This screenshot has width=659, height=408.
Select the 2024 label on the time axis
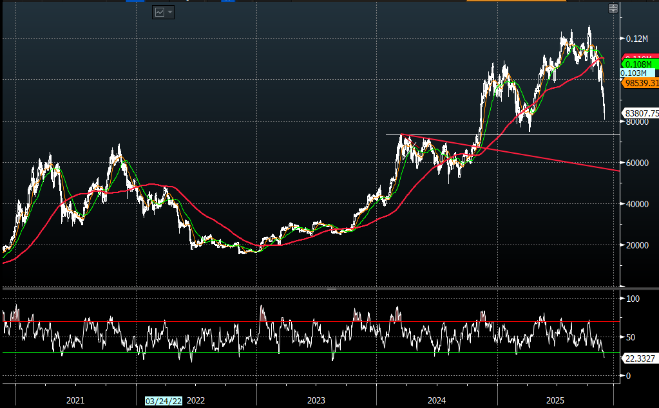(436, 400)
